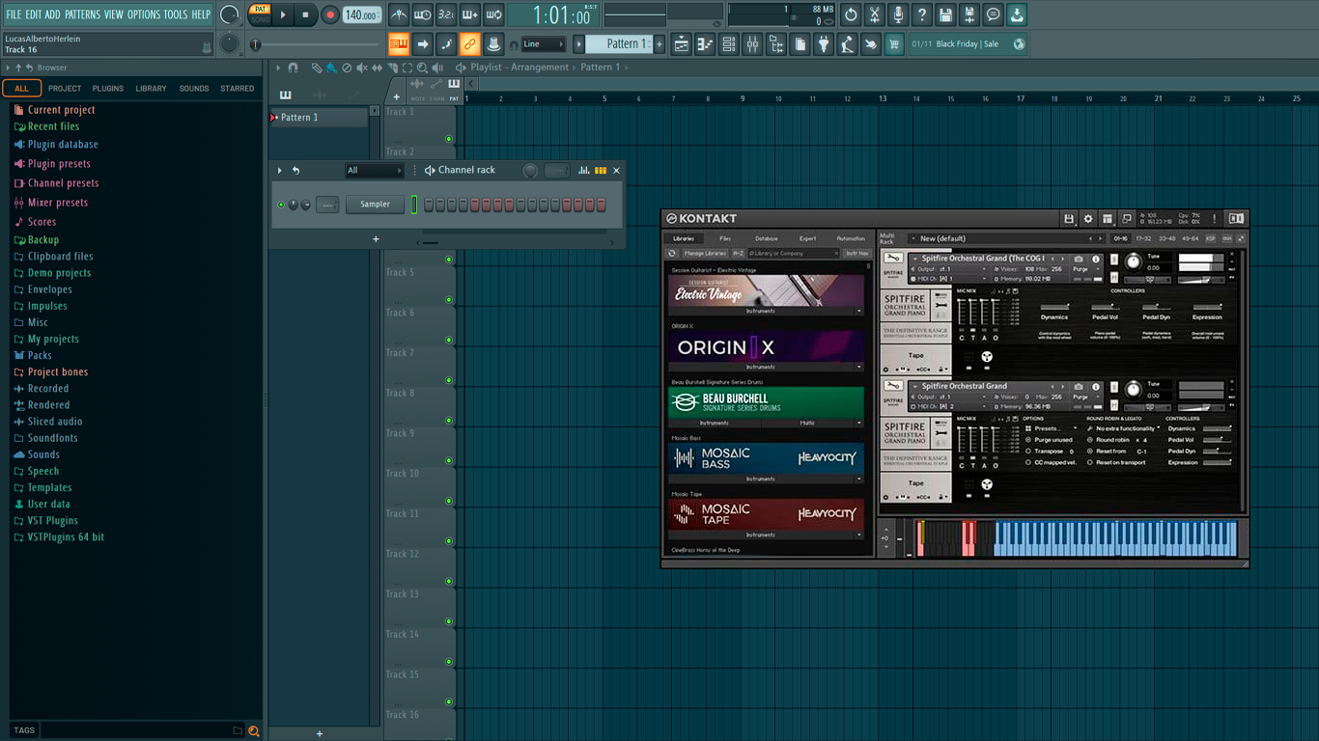The image size is (1319, 741).
Task: Click Kontakt save floppy disk icon
Action: click(x=1069, y=219)
